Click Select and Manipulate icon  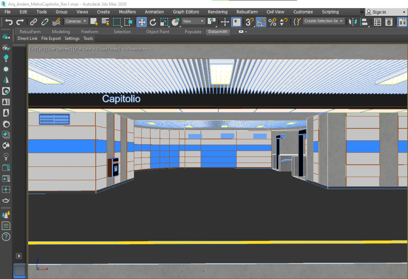[x=225, y=22]
